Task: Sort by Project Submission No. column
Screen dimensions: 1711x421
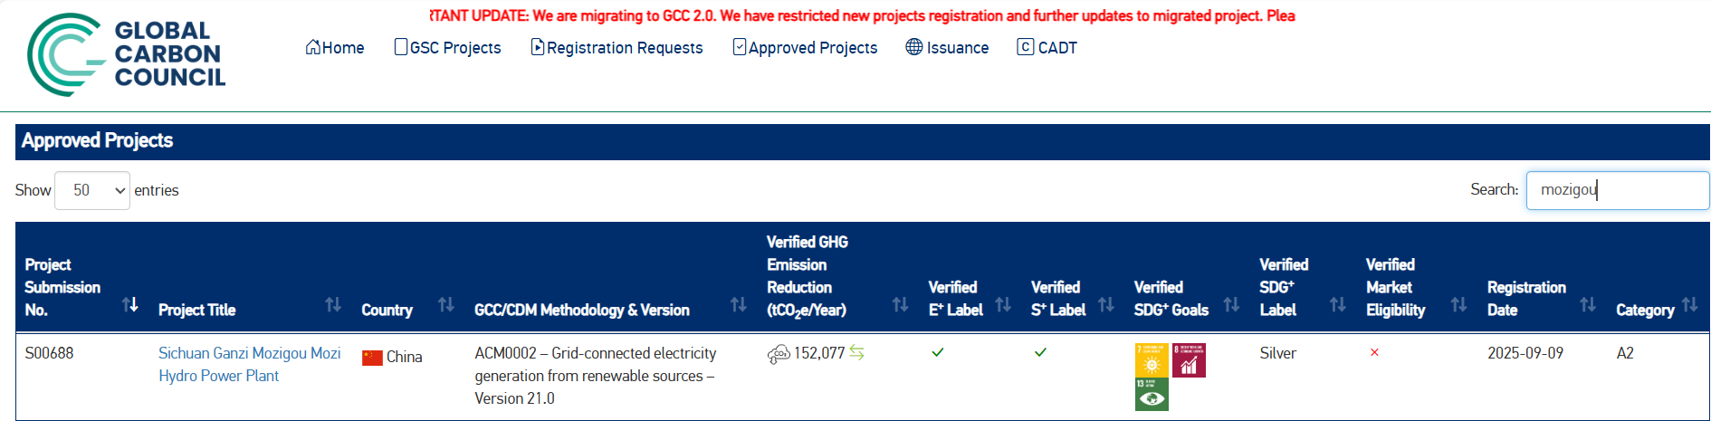Action: tap(130, 305)
